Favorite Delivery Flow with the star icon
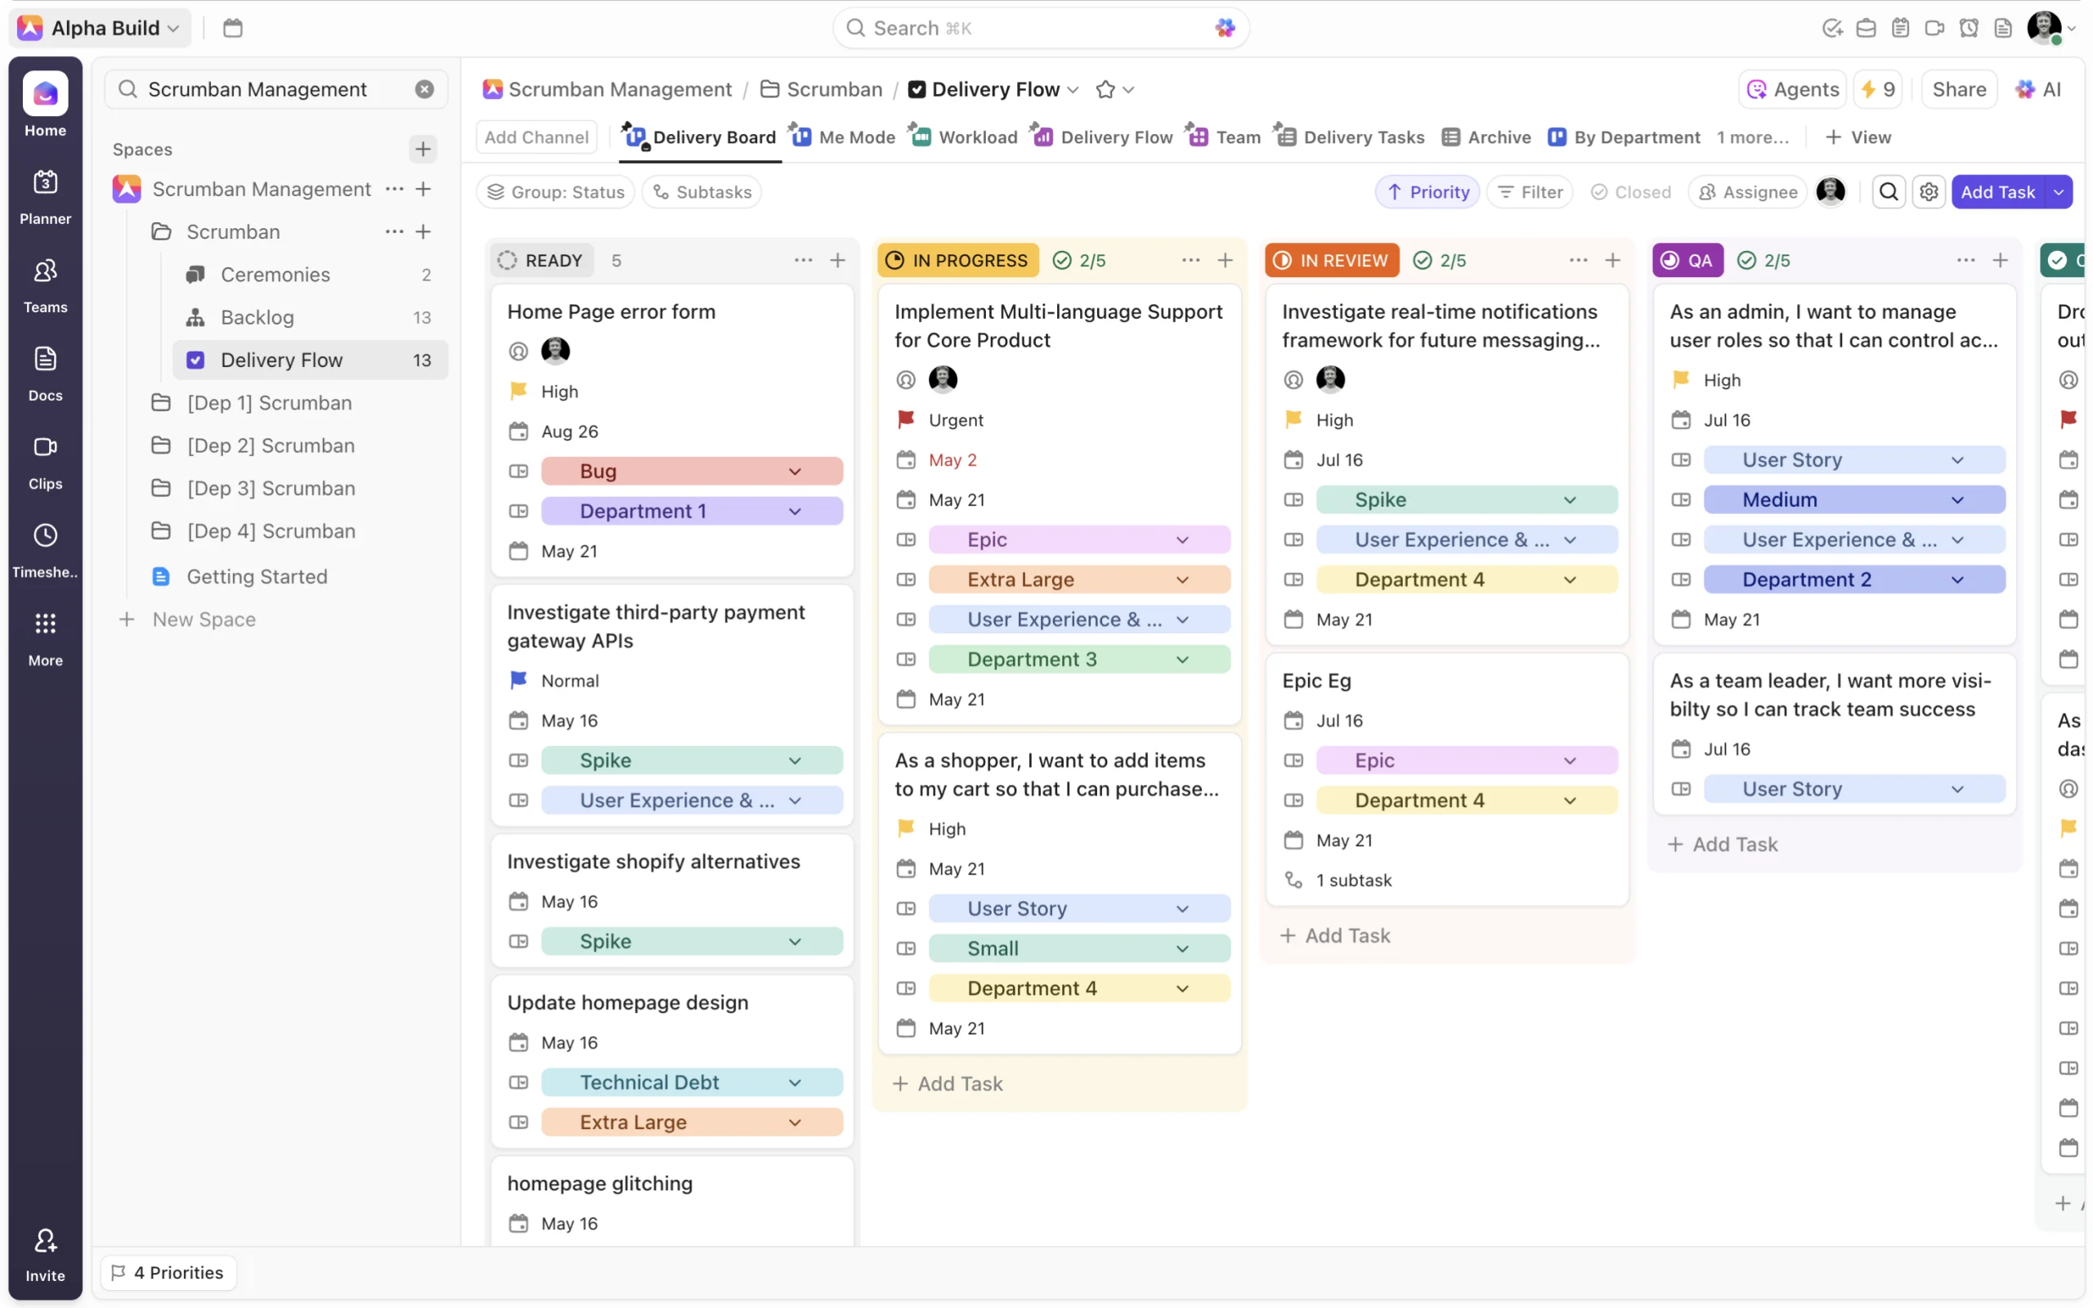Viewport: 2093px width, 1308px height. click(x=1105, y=89)
